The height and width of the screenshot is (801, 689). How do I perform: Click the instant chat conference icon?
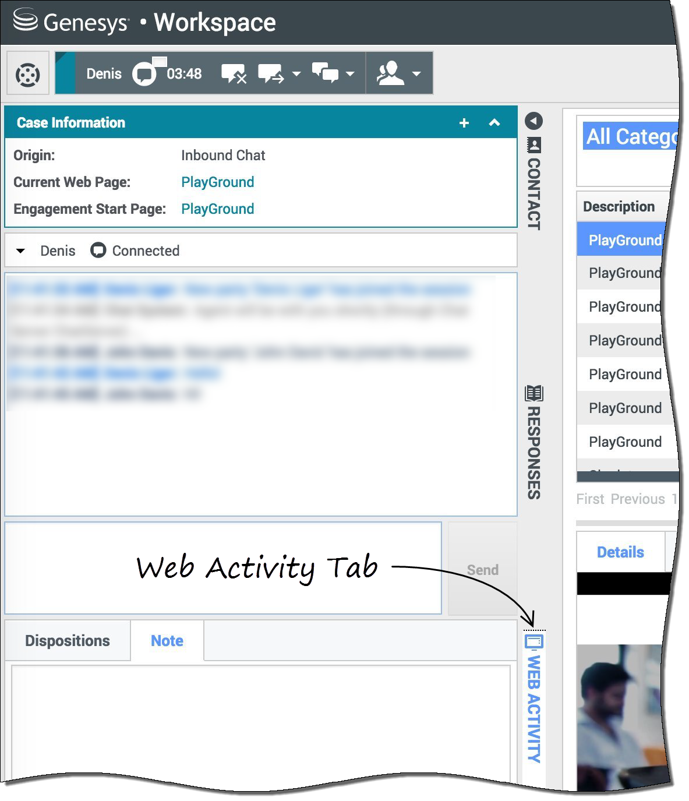pos(325,73)
